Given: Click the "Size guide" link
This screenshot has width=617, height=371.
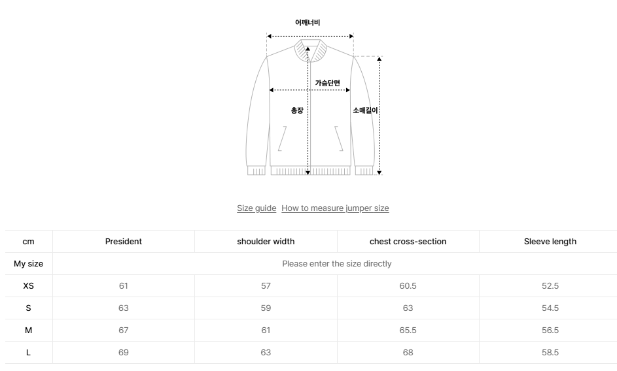Looking at the screenshot, I should point(256,208).
